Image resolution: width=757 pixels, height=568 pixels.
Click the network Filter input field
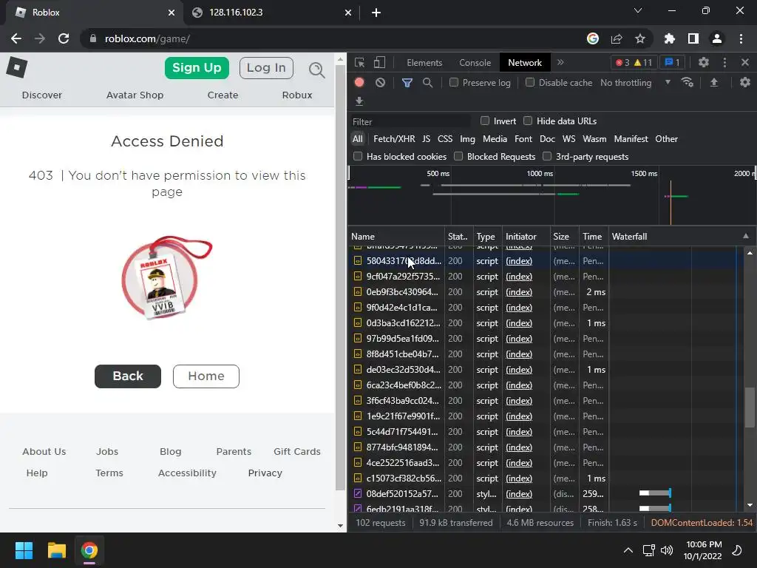coord(410,121)
